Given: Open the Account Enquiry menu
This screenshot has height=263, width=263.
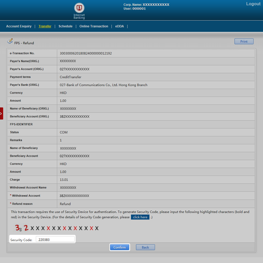Looking at the screenshot, I should (x=19, y=26).
